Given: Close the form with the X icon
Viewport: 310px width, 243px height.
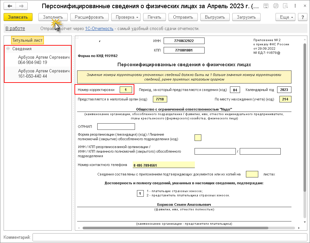Looking at the screenshot, I should pos(305,6).
